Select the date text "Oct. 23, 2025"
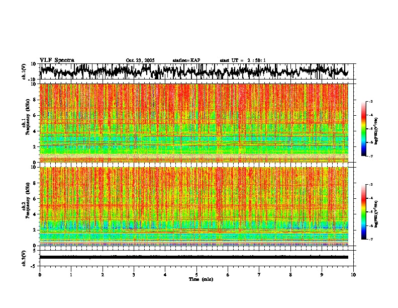 140,60
